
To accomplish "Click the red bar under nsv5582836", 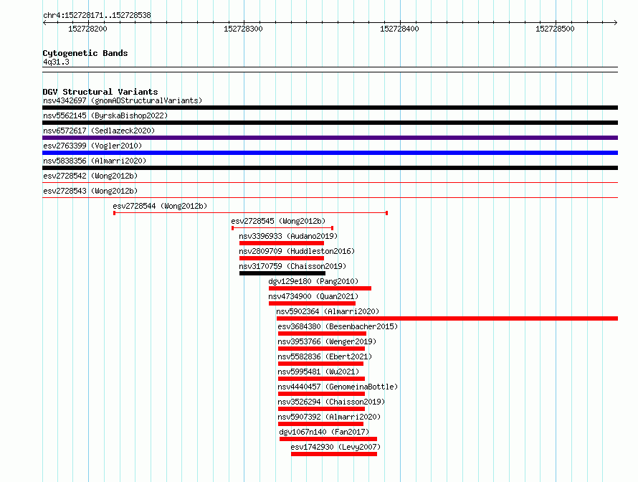I will (320, 364).
